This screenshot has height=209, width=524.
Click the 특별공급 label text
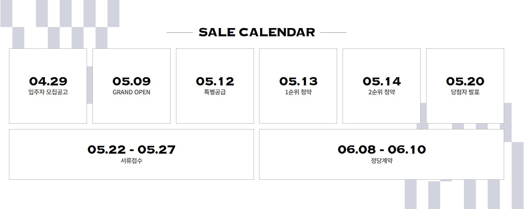(215, 92)
